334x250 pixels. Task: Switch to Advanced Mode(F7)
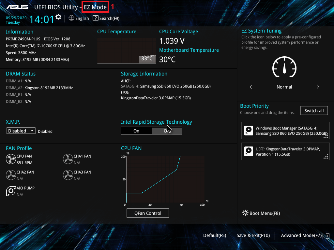pyautogui.click(x=301, y=235)
